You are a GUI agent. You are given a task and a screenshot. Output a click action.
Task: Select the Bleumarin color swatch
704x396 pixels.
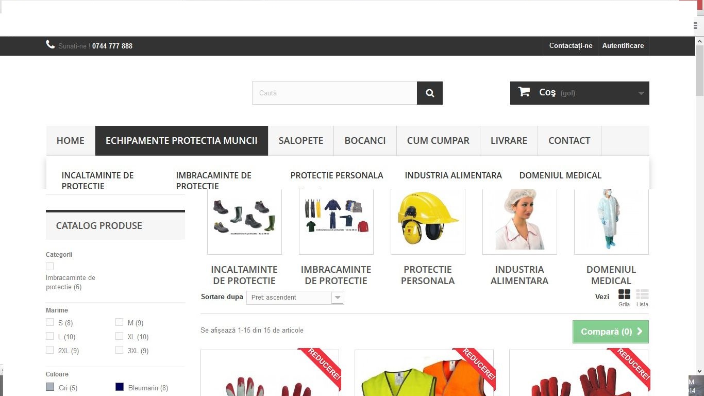120,387
